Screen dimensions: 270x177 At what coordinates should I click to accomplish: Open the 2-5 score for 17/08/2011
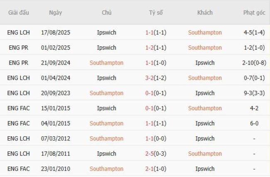click(150, 154)
